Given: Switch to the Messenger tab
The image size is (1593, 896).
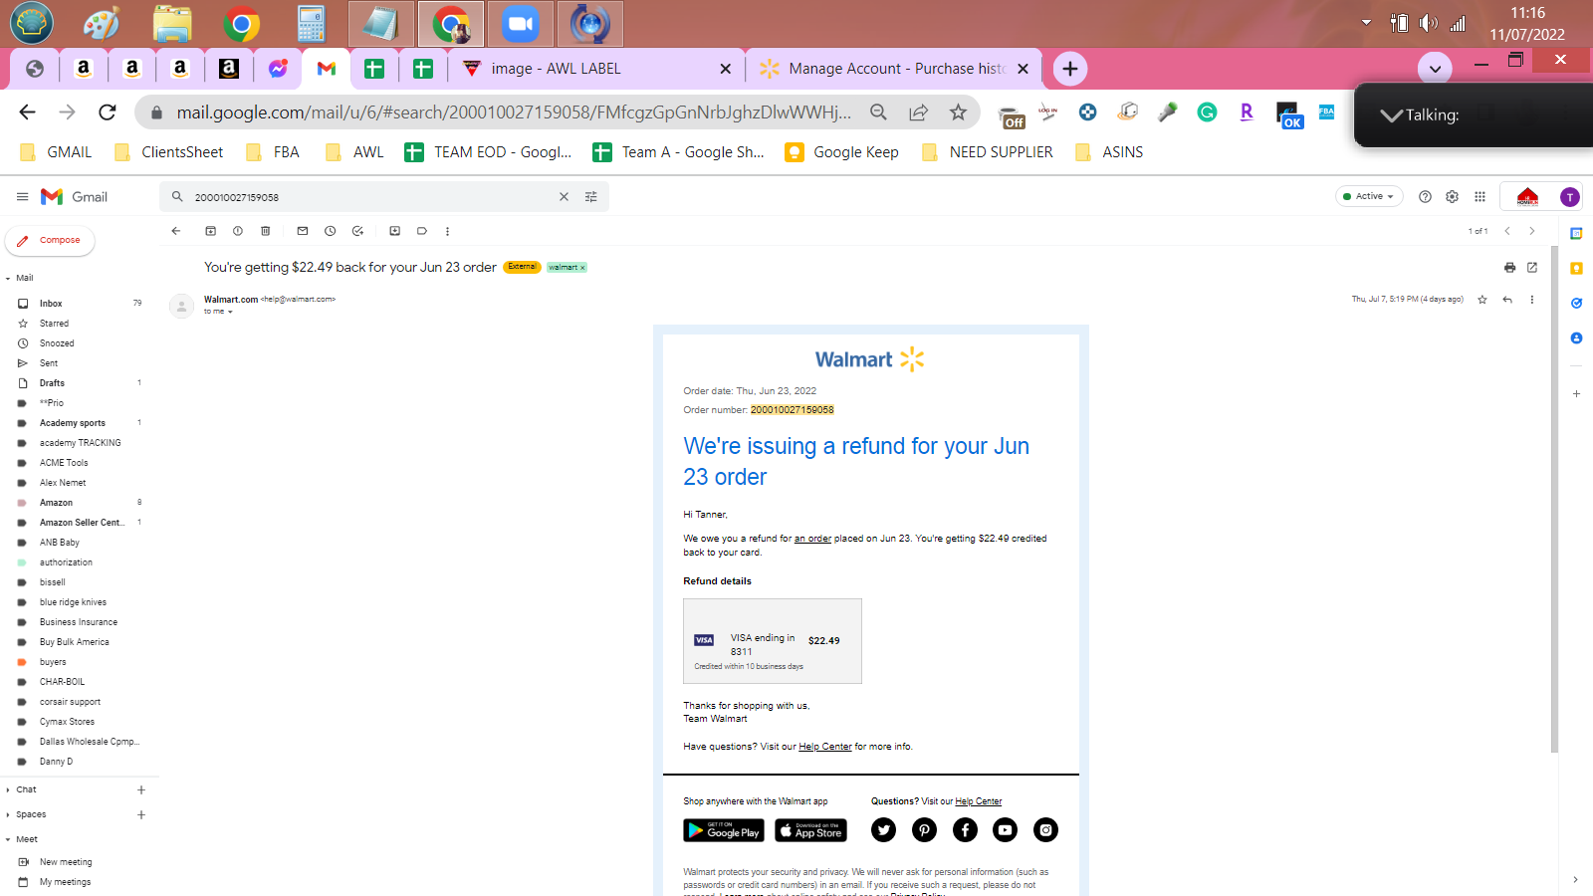Looking at the screenshot, I should click(278, 69).
